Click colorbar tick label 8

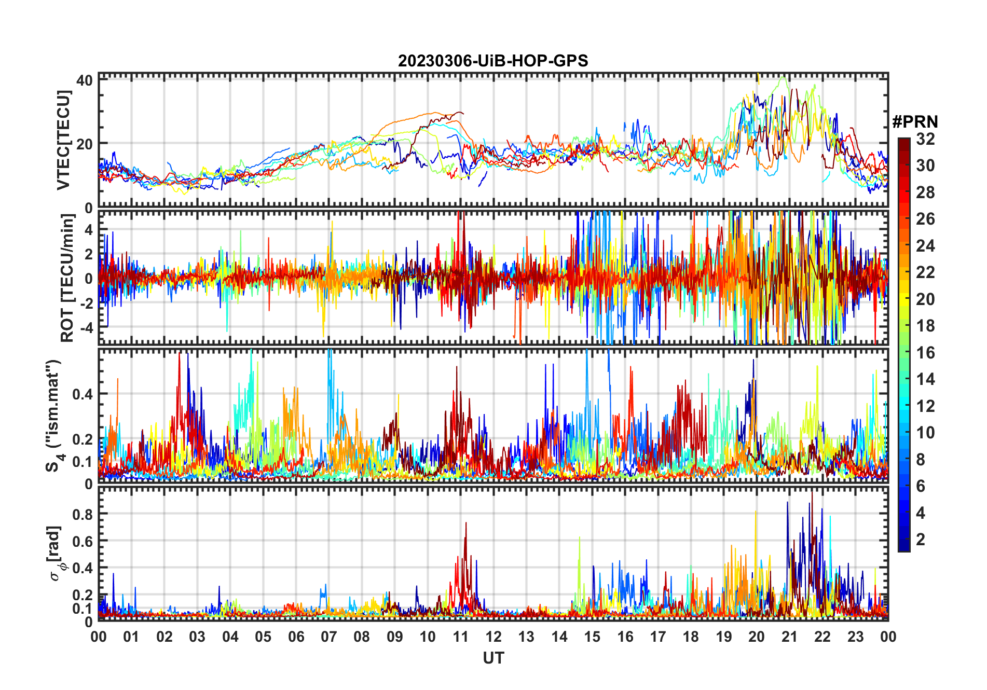pos(921,459)
